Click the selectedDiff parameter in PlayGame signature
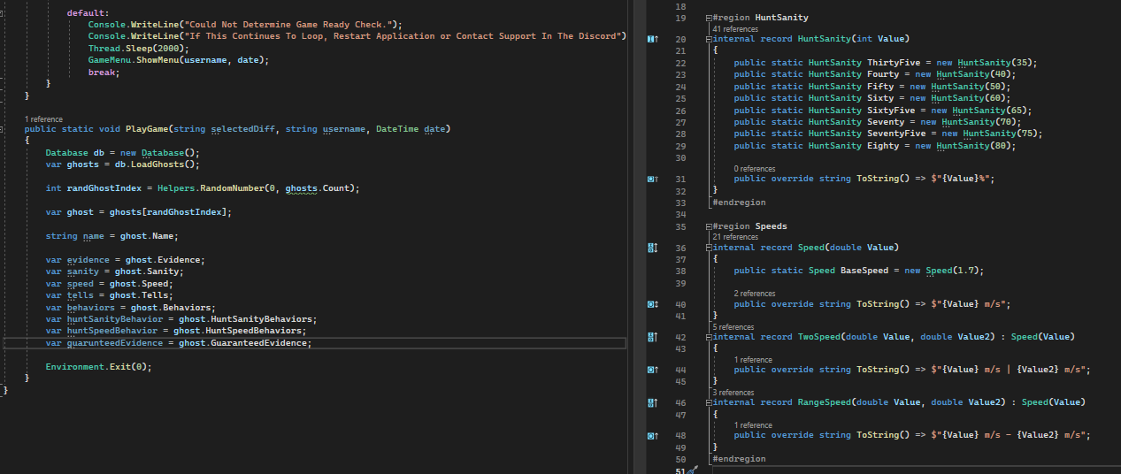Screen dimensions: 1121x474 point(242,129)
